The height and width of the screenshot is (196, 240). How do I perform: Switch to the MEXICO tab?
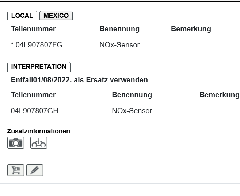tap(56, 16)
